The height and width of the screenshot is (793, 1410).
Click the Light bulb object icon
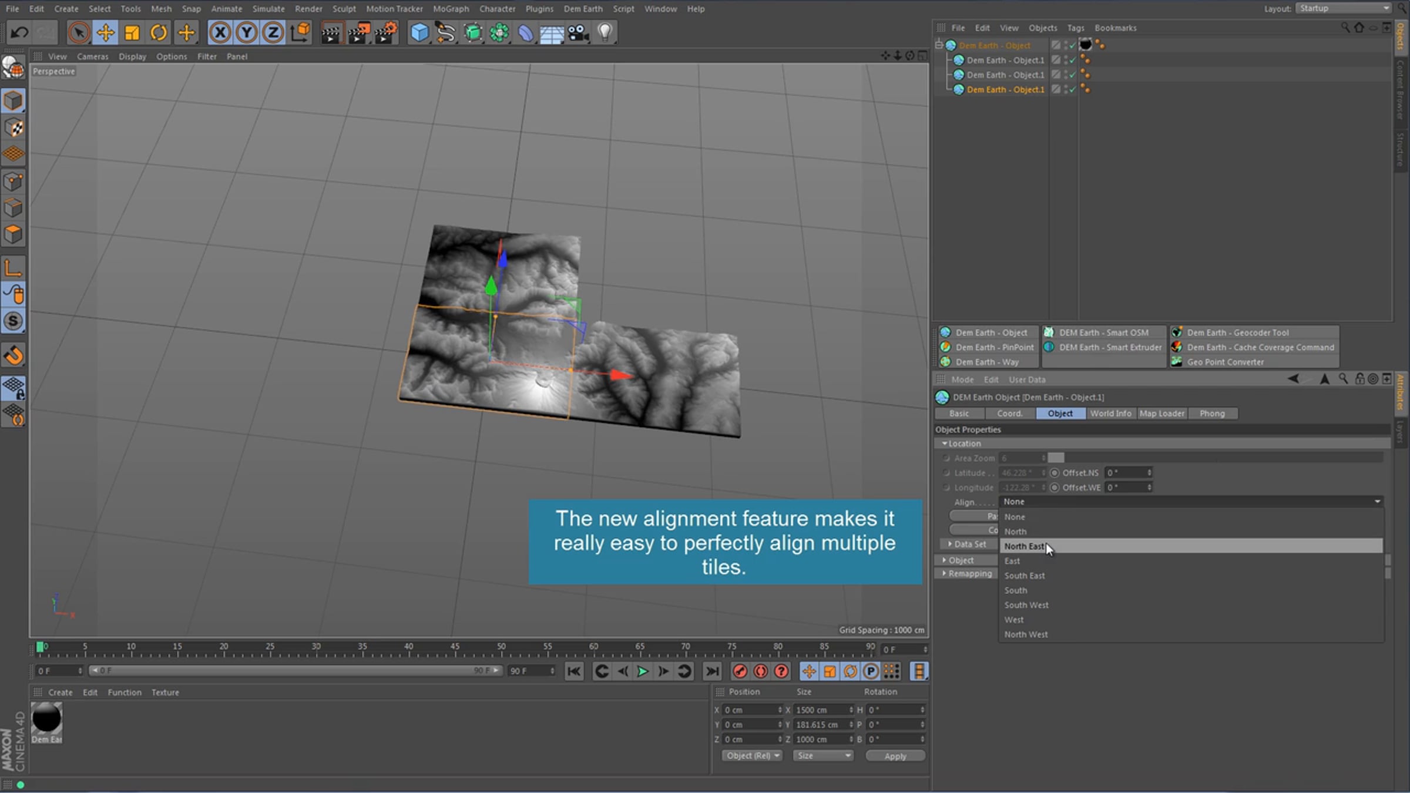pyautogui.click(x=605, y=32)
